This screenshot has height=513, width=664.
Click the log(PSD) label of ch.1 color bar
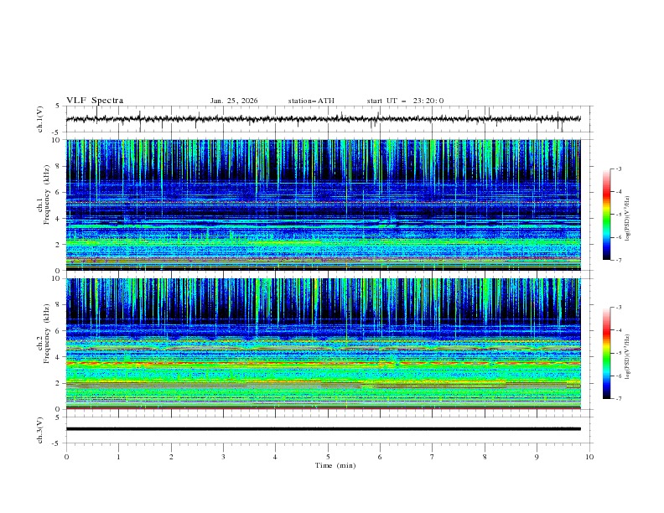click(628, 219)
